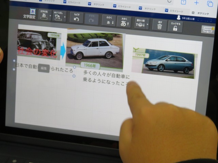
Task: Click the Safari share icon
Action: [x=184, y=2]
